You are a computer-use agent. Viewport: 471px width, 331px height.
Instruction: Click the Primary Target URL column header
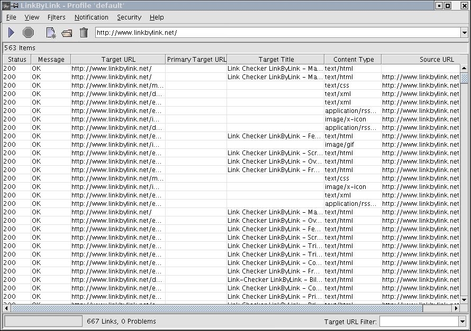(196, 59)
